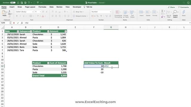Apply percent style
Image resolution: width=191 pixels, height=107 pixels.
tap(98, 16)
